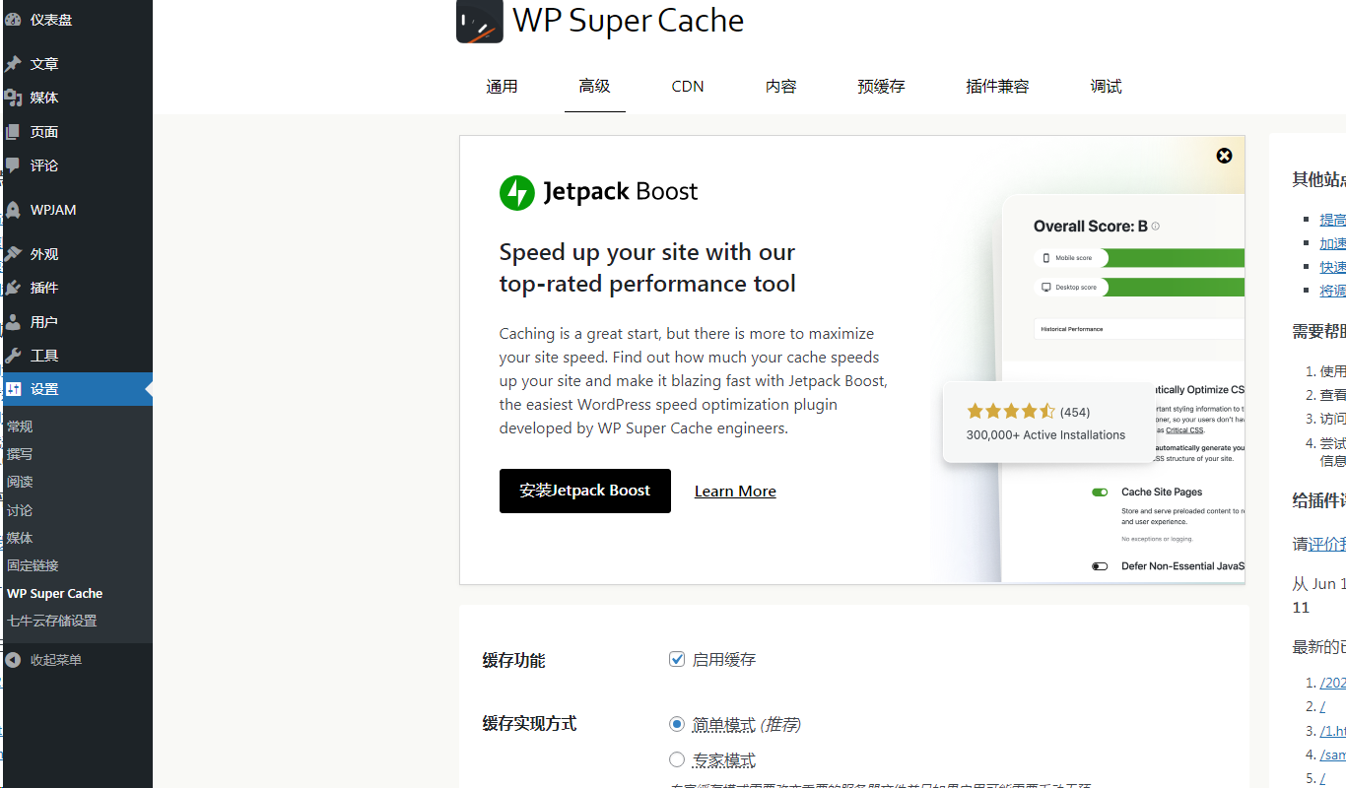
Task: Click the sliders icon beside 设置
Action: point(13,389)
